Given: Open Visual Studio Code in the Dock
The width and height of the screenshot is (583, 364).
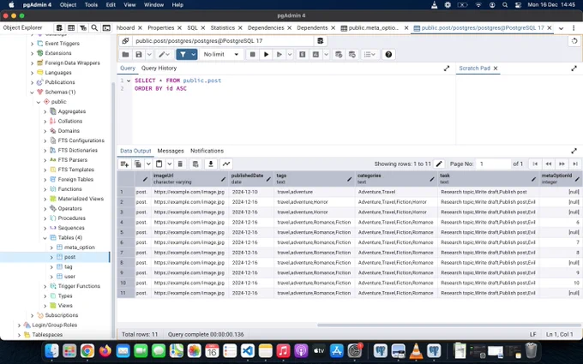Looking at the screenshot, I should [248, 350].
